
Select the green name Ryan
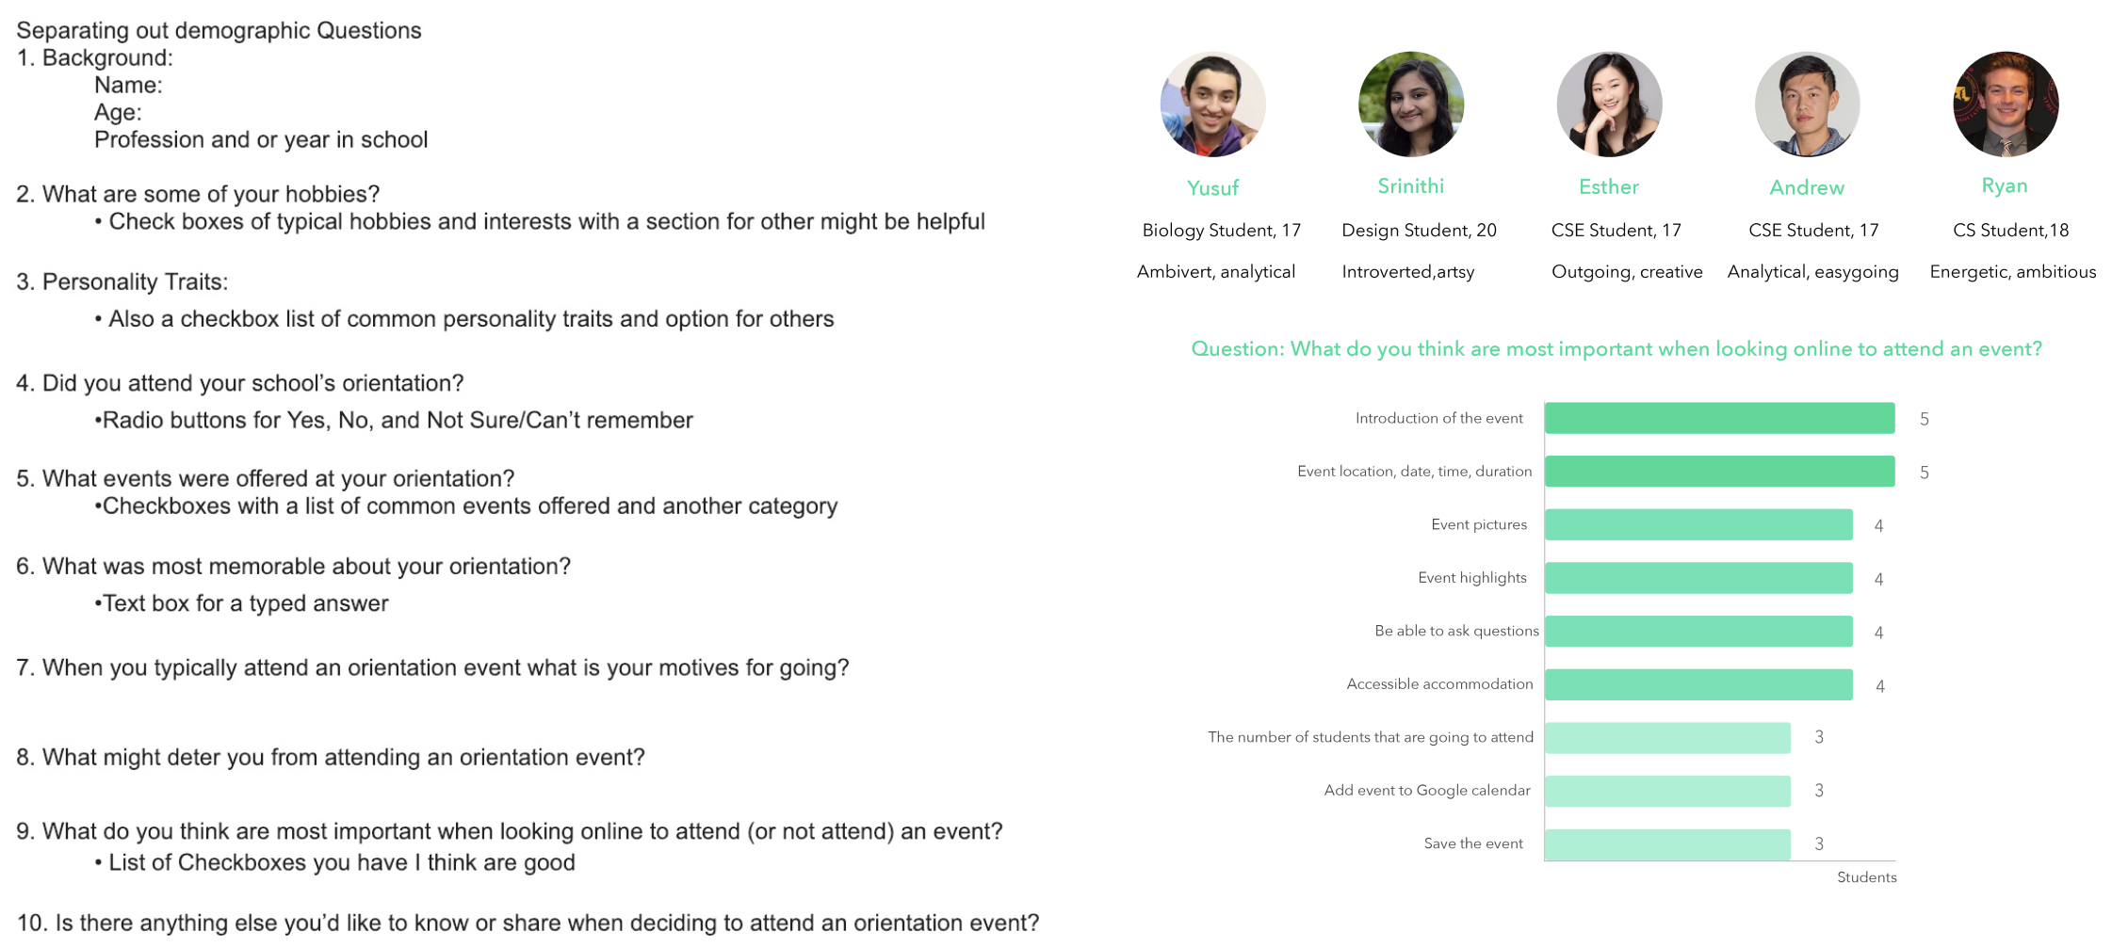tap(2004, 186)
